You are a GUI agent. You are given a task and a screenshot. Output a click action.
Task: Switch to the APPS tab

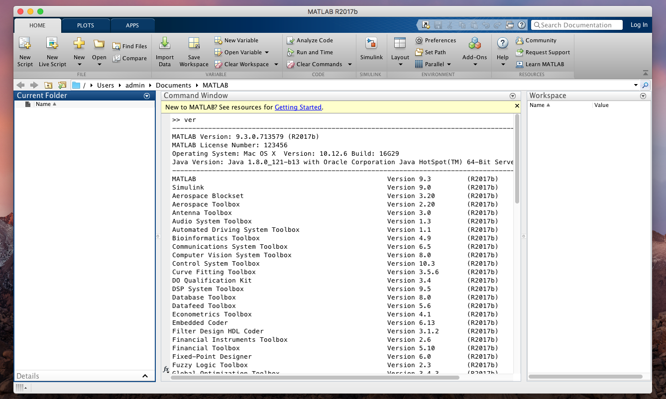coord(132,25)
